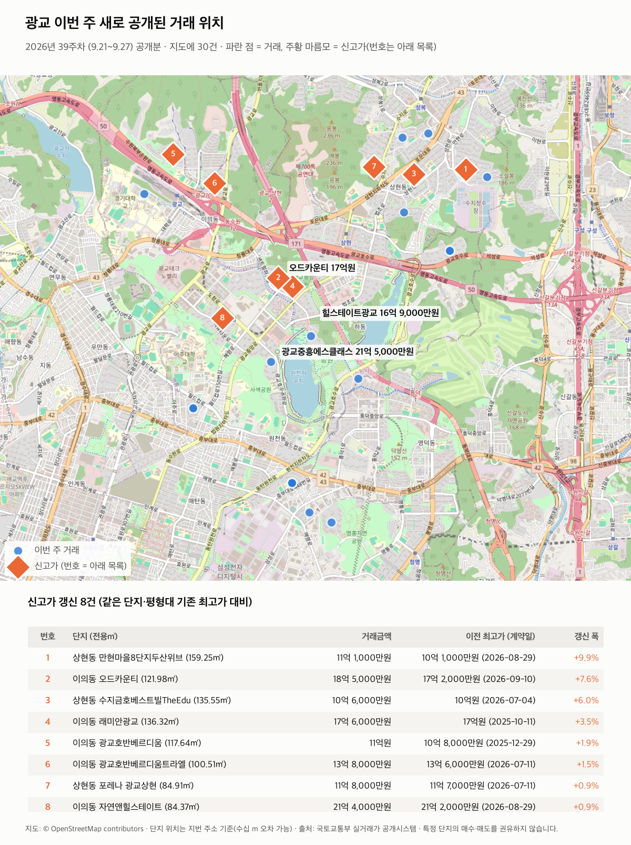
Task: Click '이의동 광교호반베르디움트라엘 (100.51㎡)'
Action: click(149, 764)
